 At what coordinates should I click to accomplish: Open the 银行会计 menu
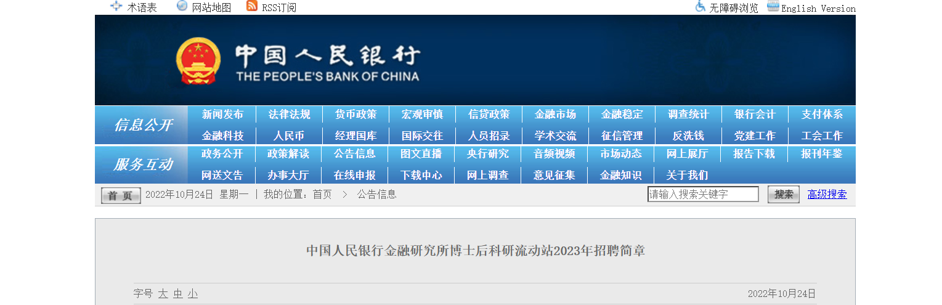pos(755,115)
